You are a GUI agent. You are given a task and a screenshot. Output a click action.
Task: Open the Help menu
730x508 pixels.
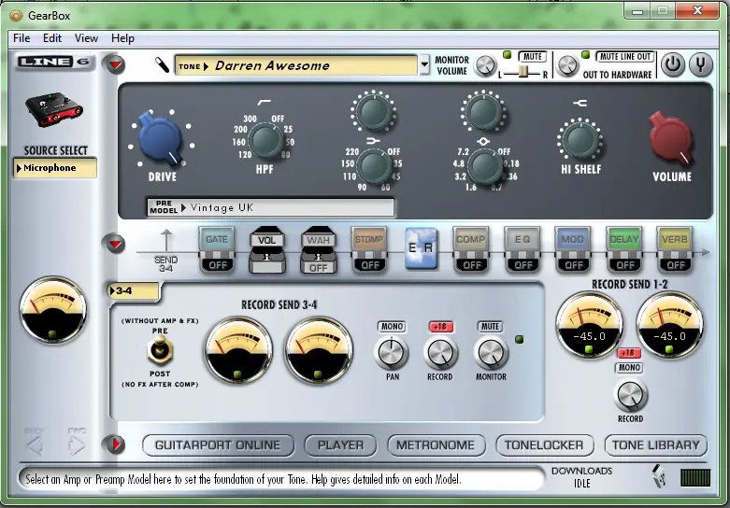(122, 38)
